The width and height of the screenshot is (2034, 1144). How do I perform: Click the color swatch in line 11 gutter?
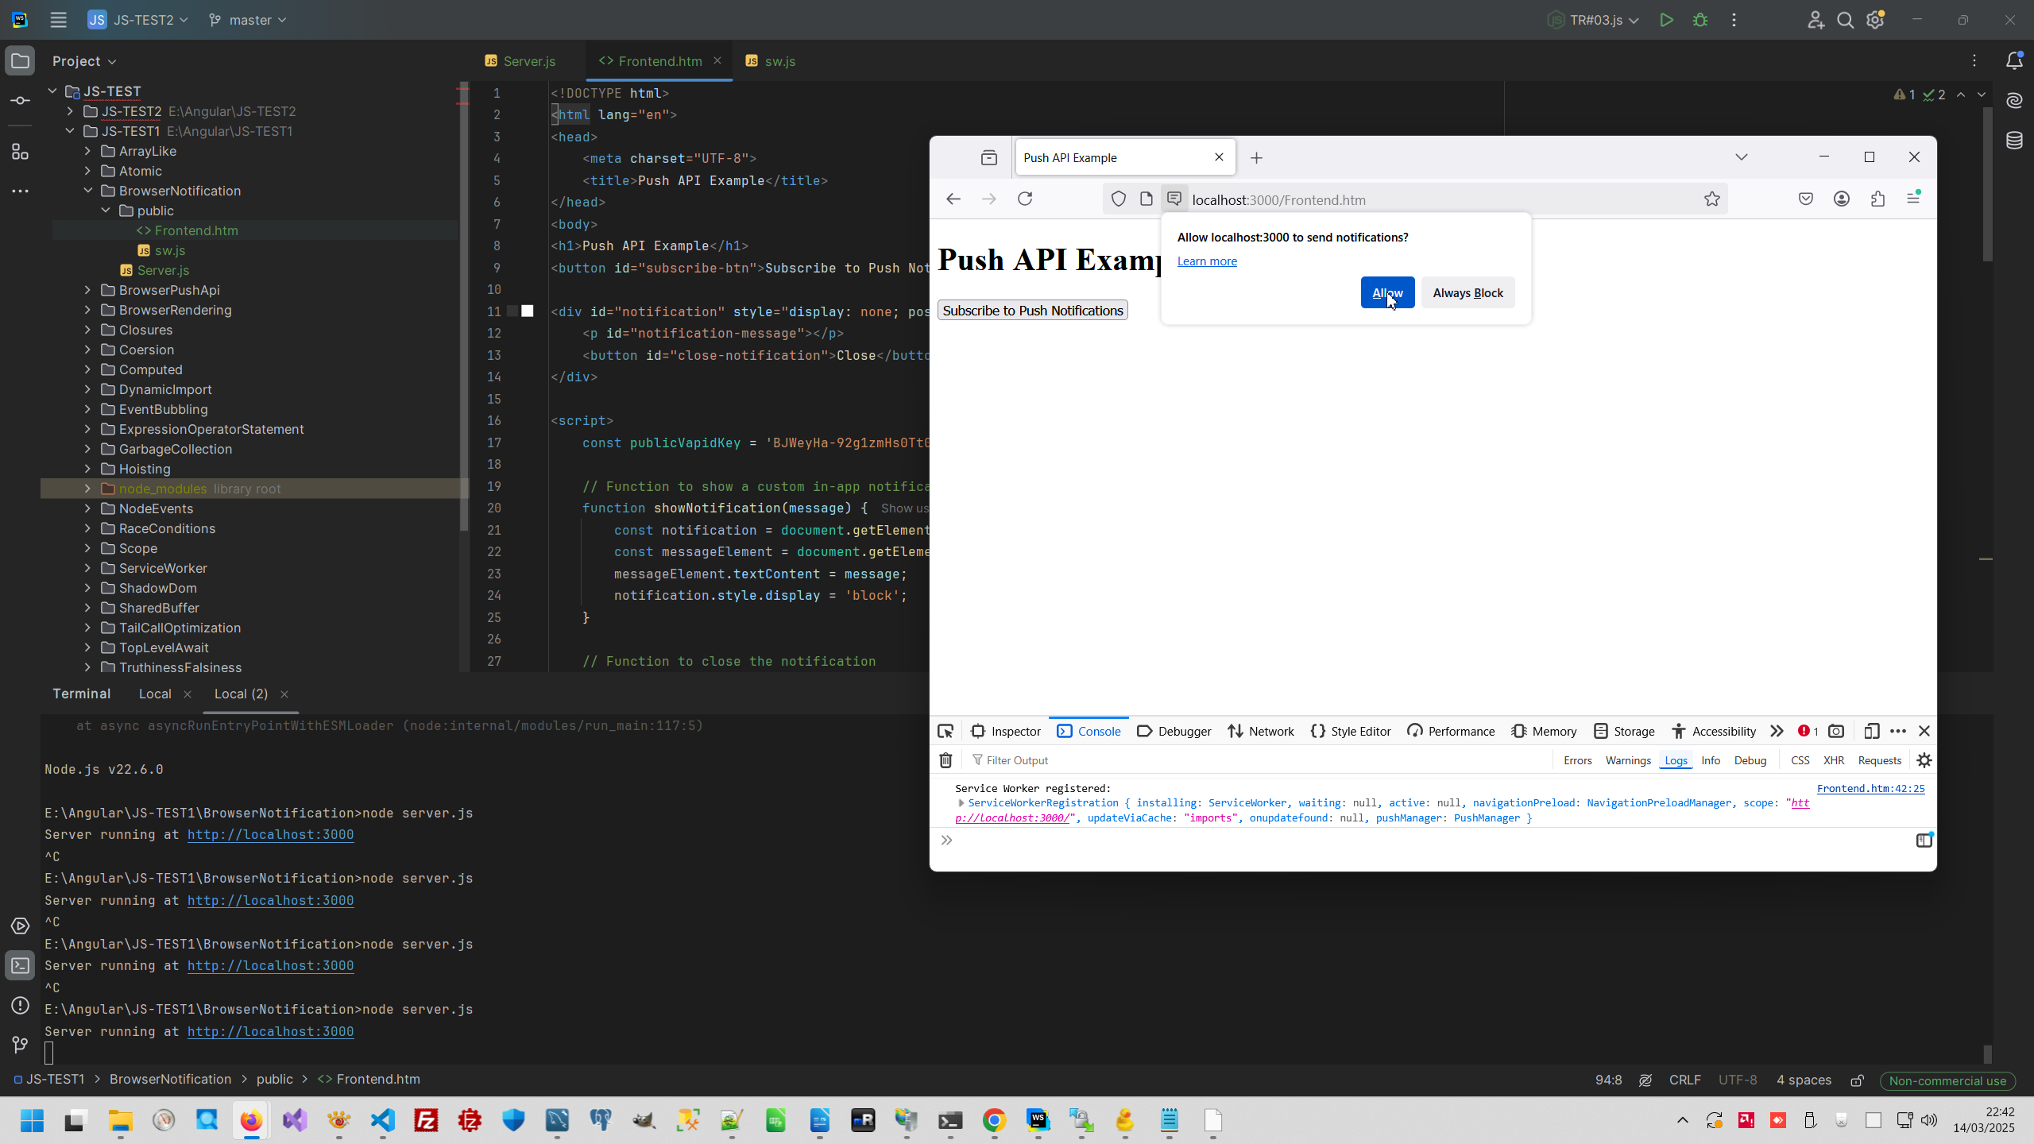528,311
